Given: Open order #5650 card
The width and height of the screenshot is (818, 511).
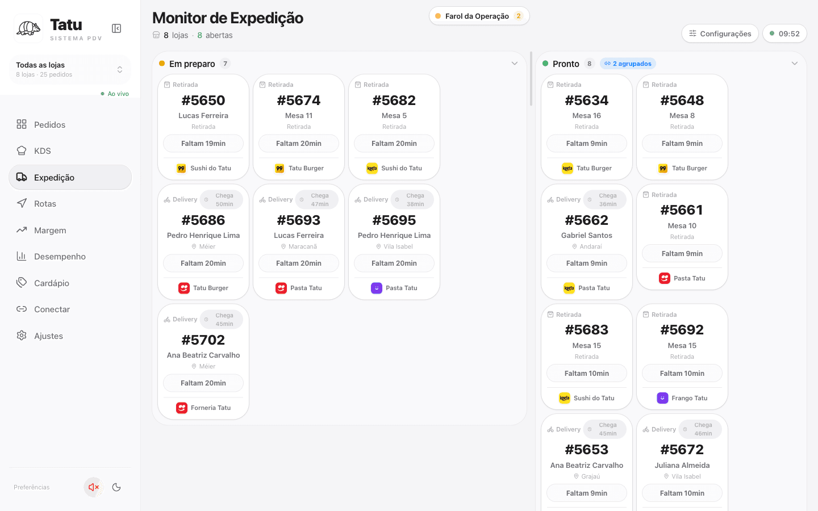Looking at the screenshot, I should point(203,127).
